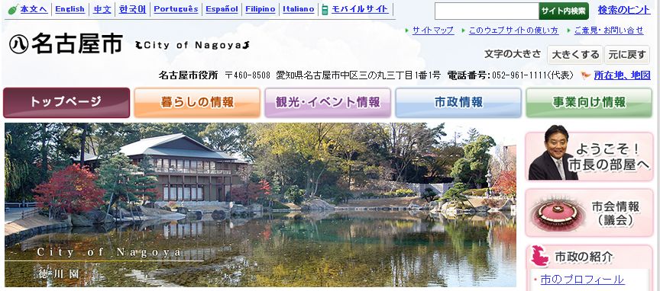The image size is (660, 291).
Task: Click the 名古屋市役所 address label
Action: point(188,75)
